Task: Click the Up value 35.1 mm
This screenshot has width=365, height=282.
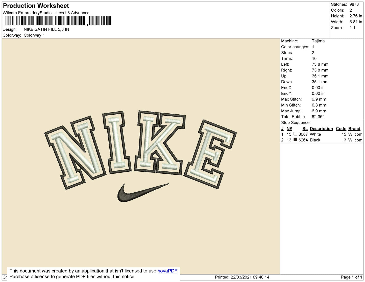Action: click(320, 76)
